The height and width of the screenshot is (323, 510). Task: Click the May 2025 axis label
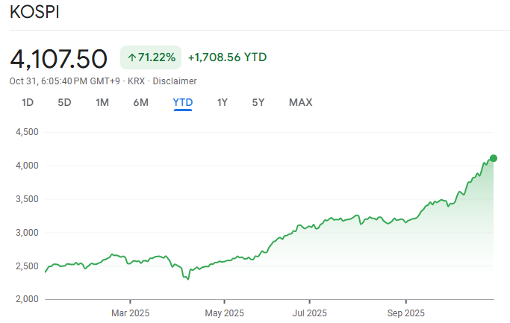[224, 313]
